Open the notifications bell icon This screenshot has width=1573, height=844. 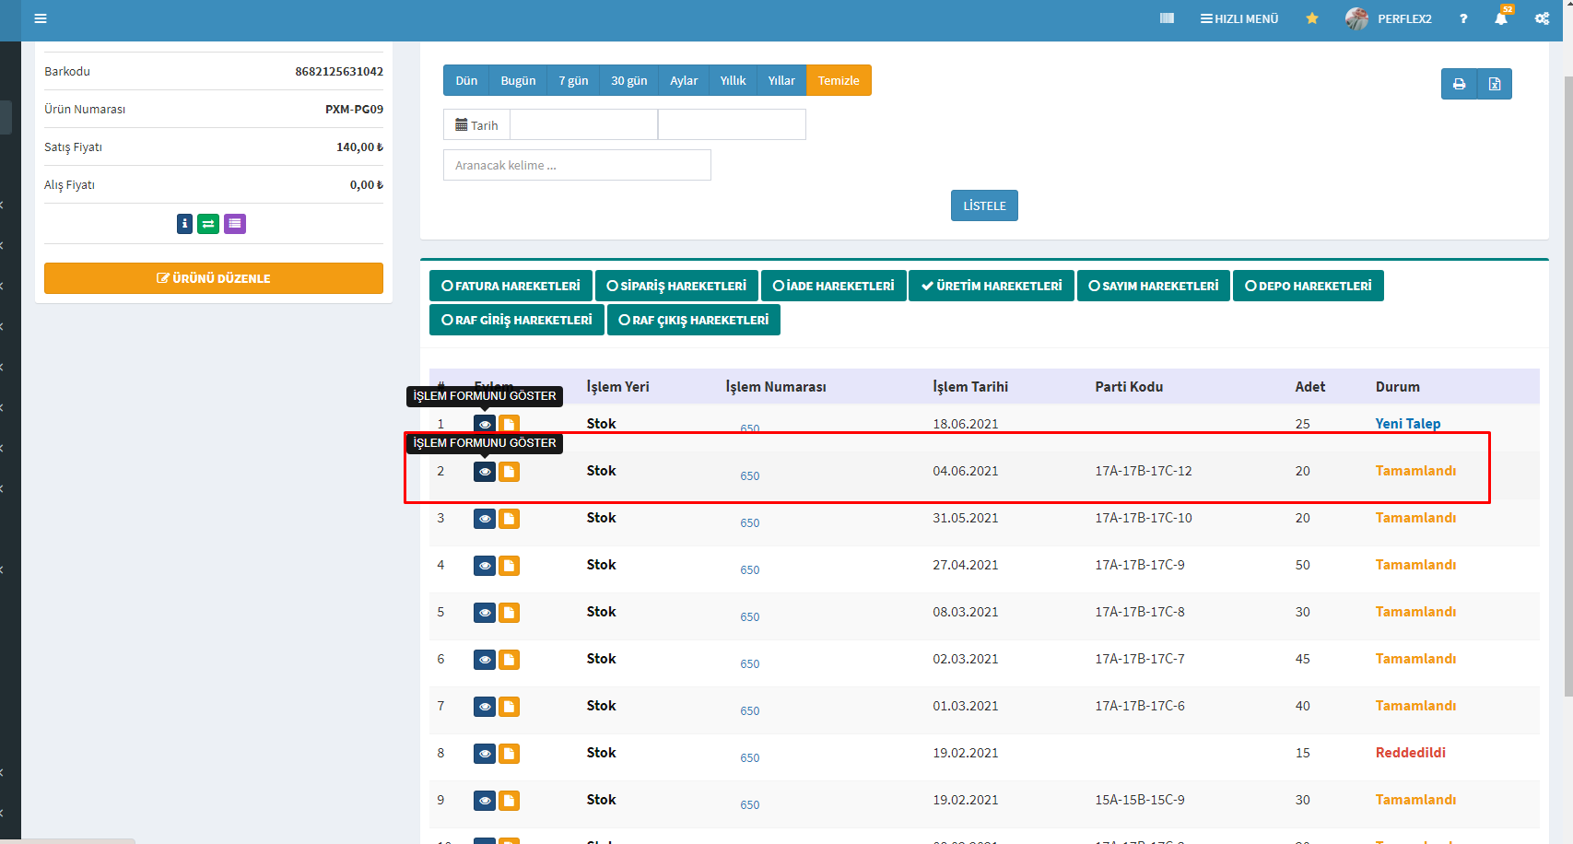[x=1501, y=18]
